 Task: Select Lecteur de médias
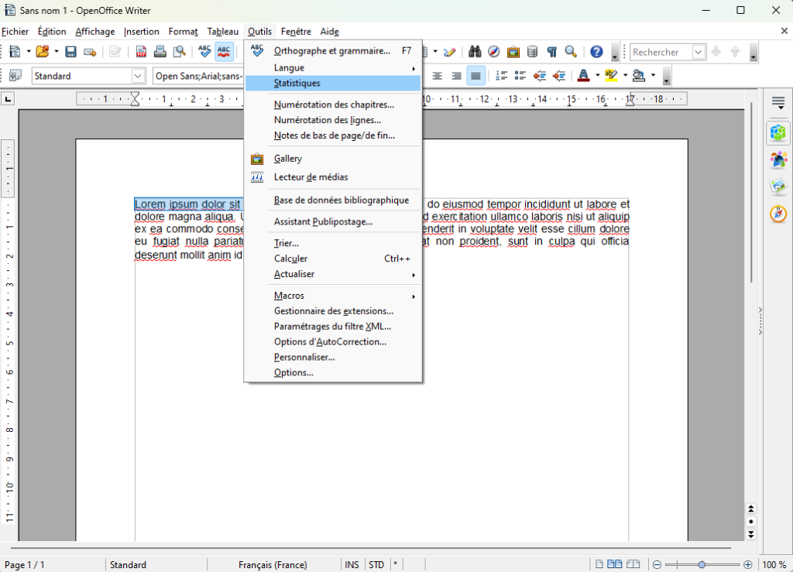[x=333, y=177]
